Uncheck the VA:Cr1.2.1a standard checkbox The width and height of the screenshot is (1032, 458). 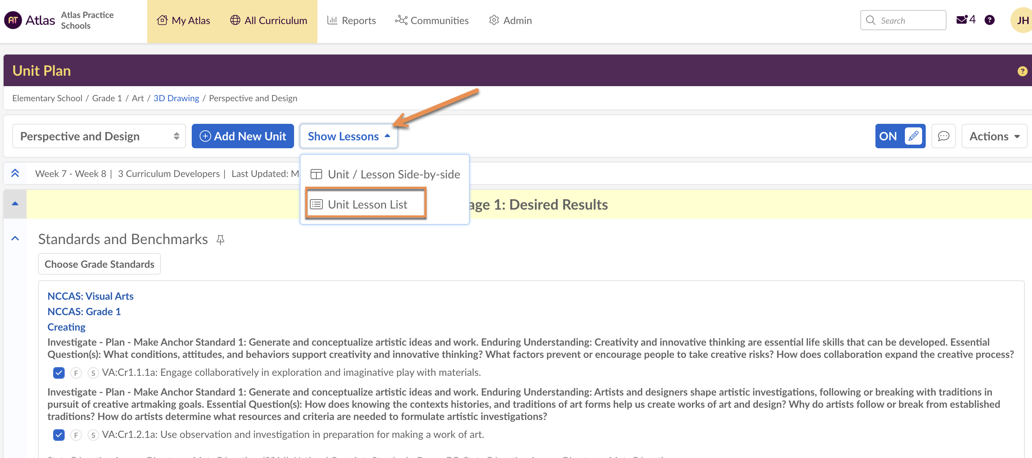click(59, 435)
